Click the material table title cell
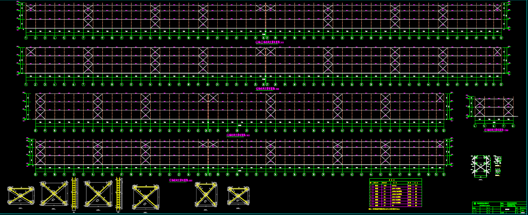Viewport: 528px width, 215px height. (396, 180)
